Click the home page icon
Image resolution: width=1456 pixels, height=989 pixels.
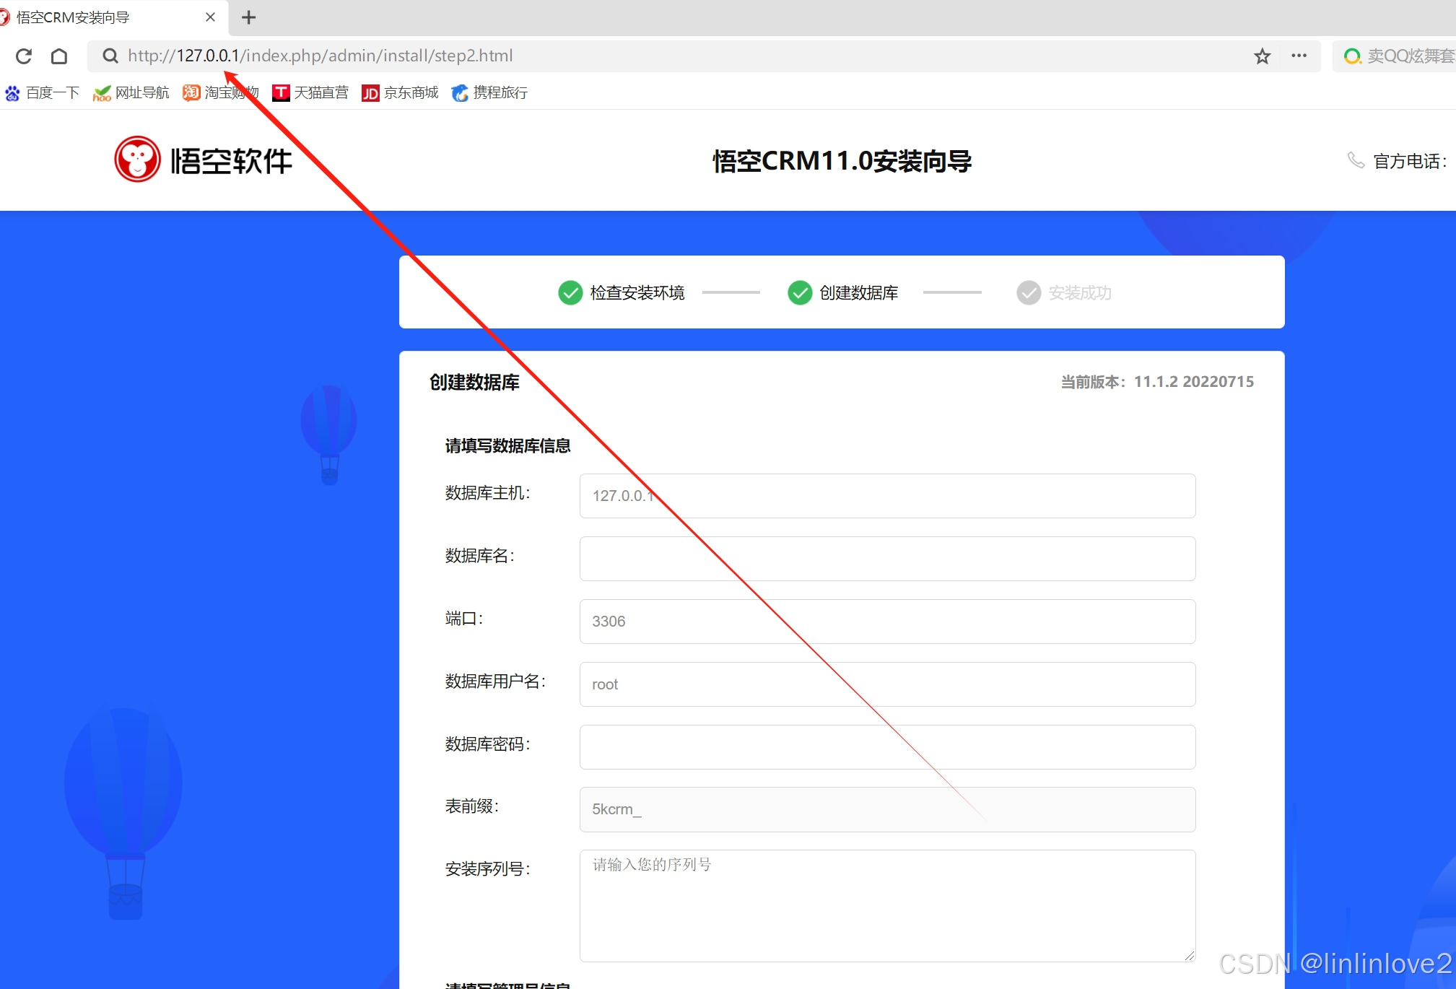pos(59,56)
